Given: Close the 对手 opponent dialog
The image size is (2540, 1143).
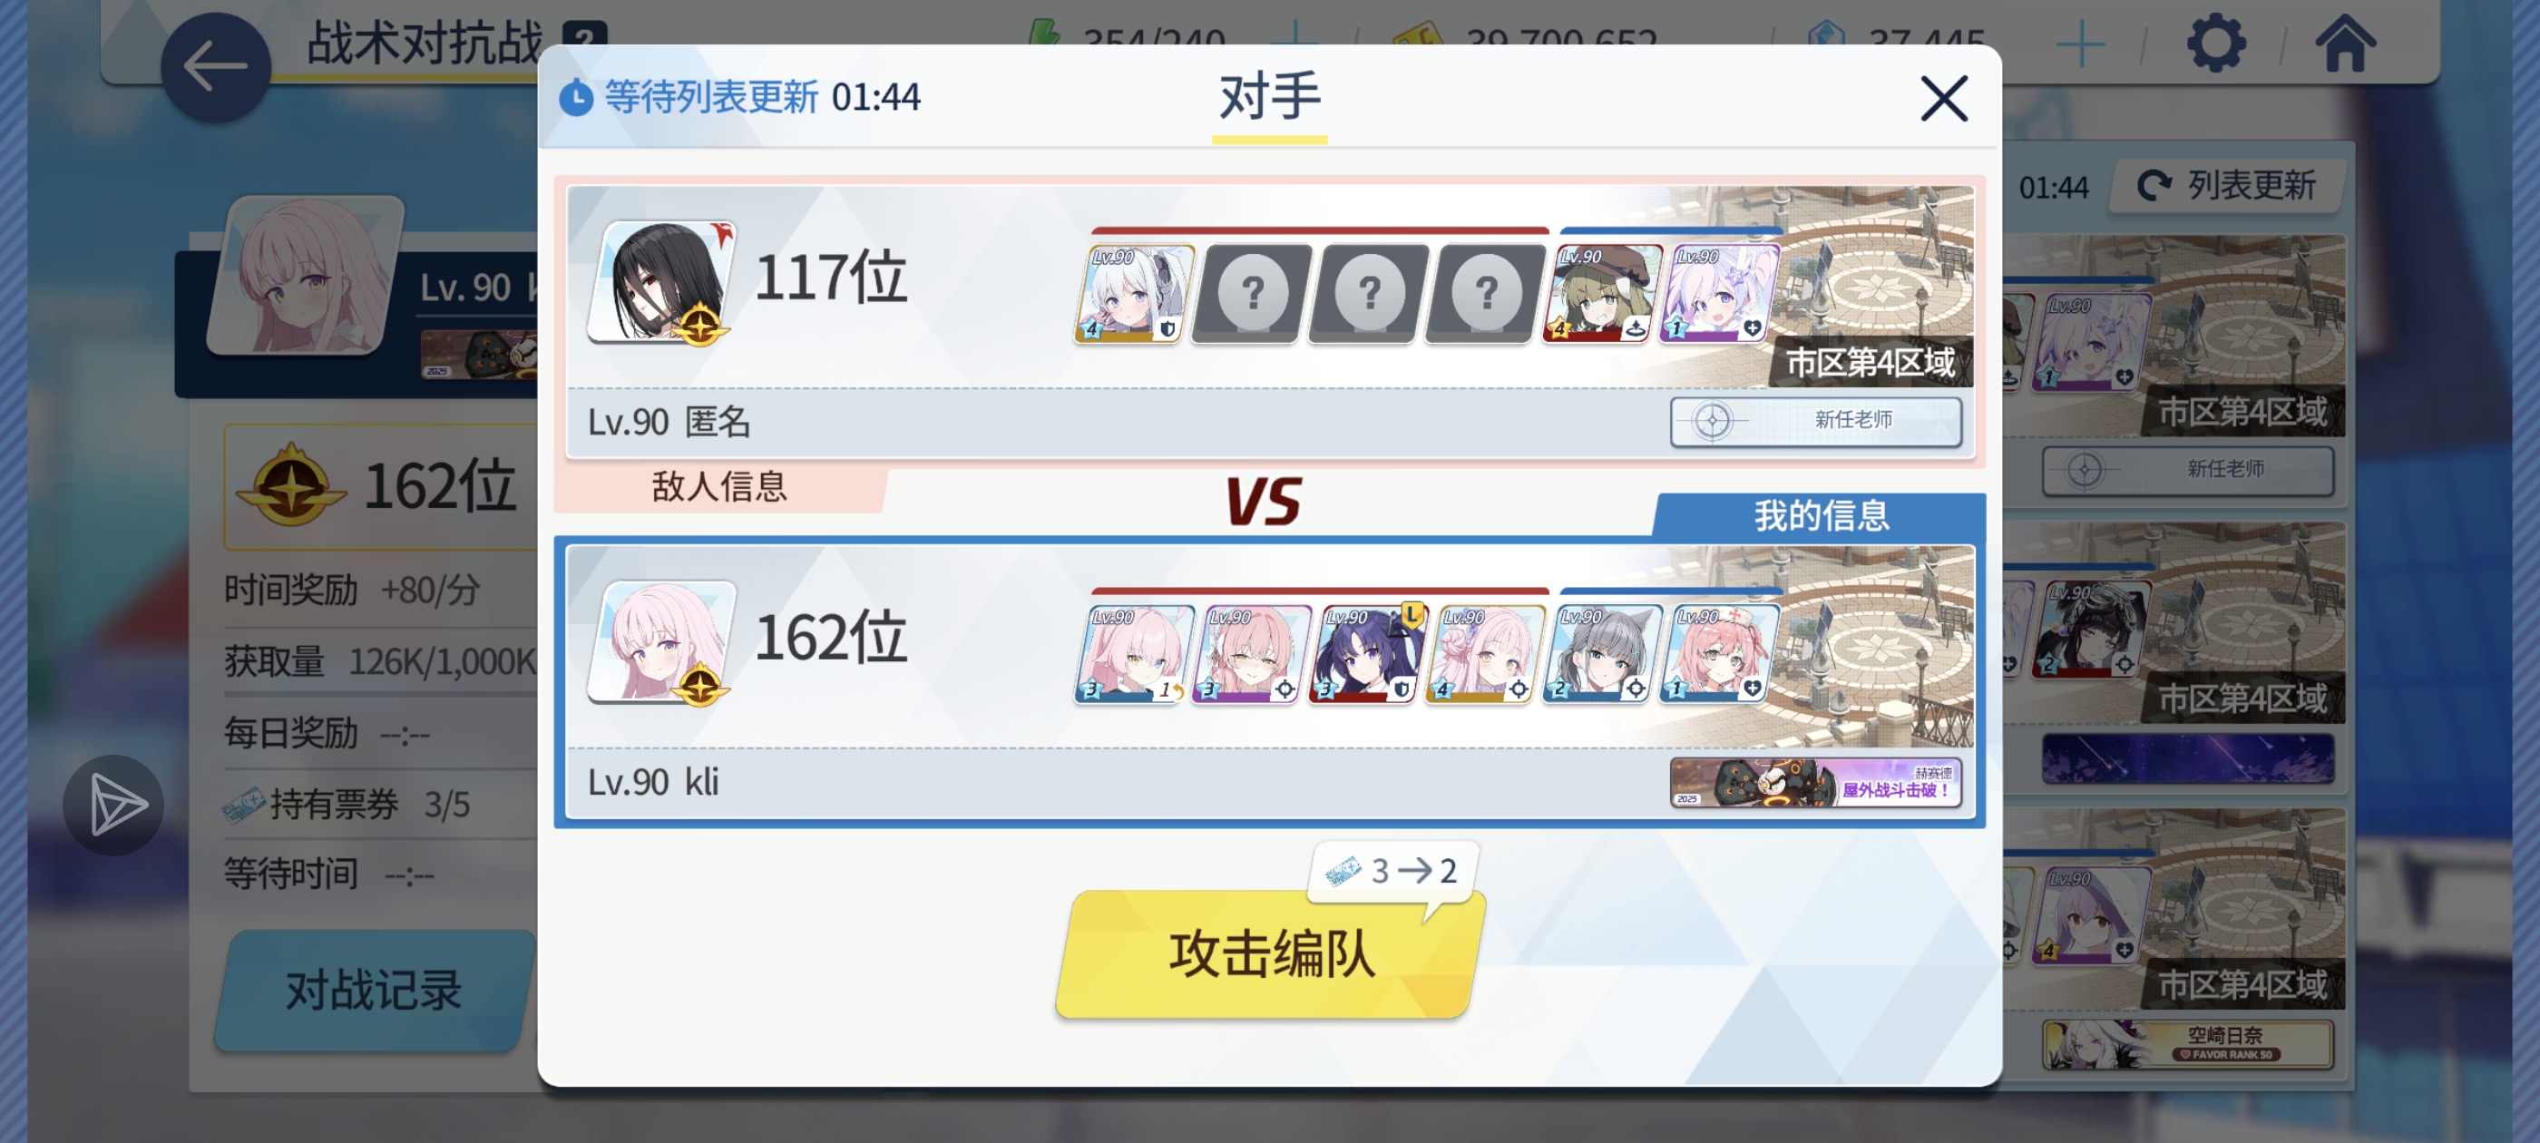Looking at the screenshot, I should tap(1943, 99).
